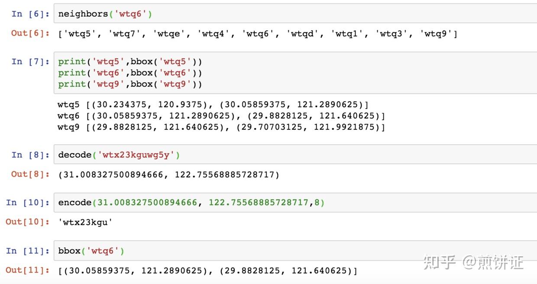Click the In [6] prompt label
This screenshot has height=284, width=537.
[x=30, y=14]
